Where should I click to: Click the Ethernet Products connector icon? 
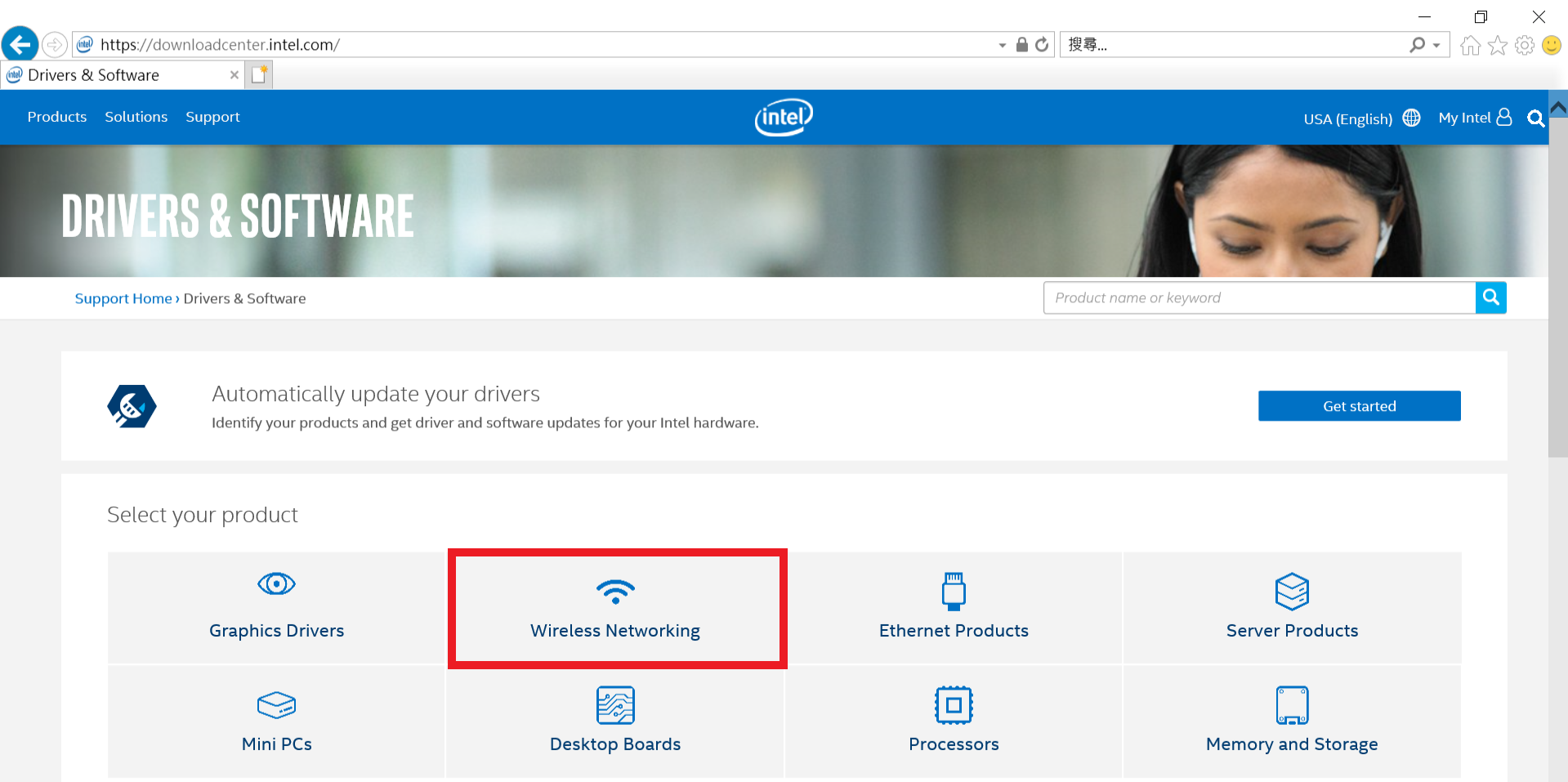(954, 592)
